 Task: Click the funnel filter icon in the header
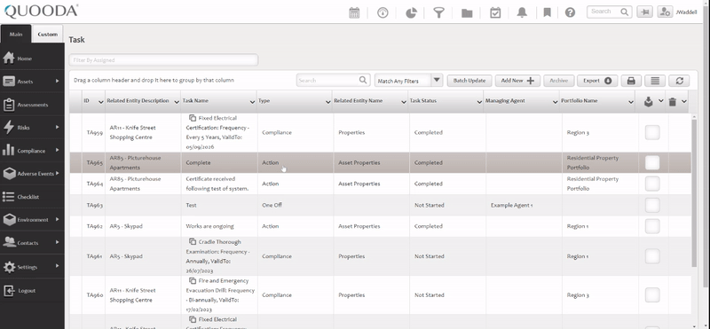point(438,12)
